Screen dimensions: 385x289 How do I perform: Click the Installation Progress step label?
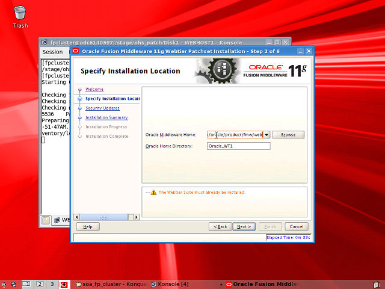[106, 127]
